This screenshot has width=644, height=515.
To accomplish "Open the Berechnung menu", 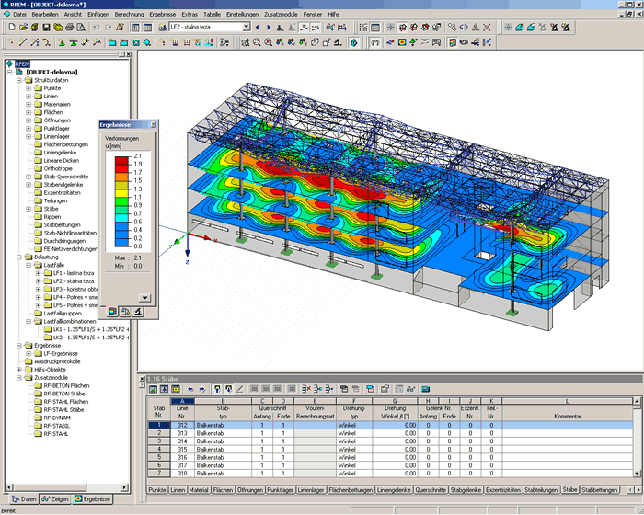I will 129,14.
